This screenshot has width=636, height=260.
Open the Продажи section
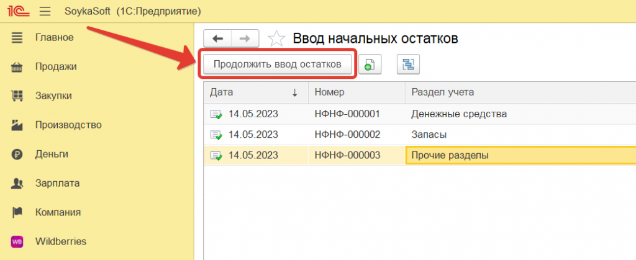[55, 66]
